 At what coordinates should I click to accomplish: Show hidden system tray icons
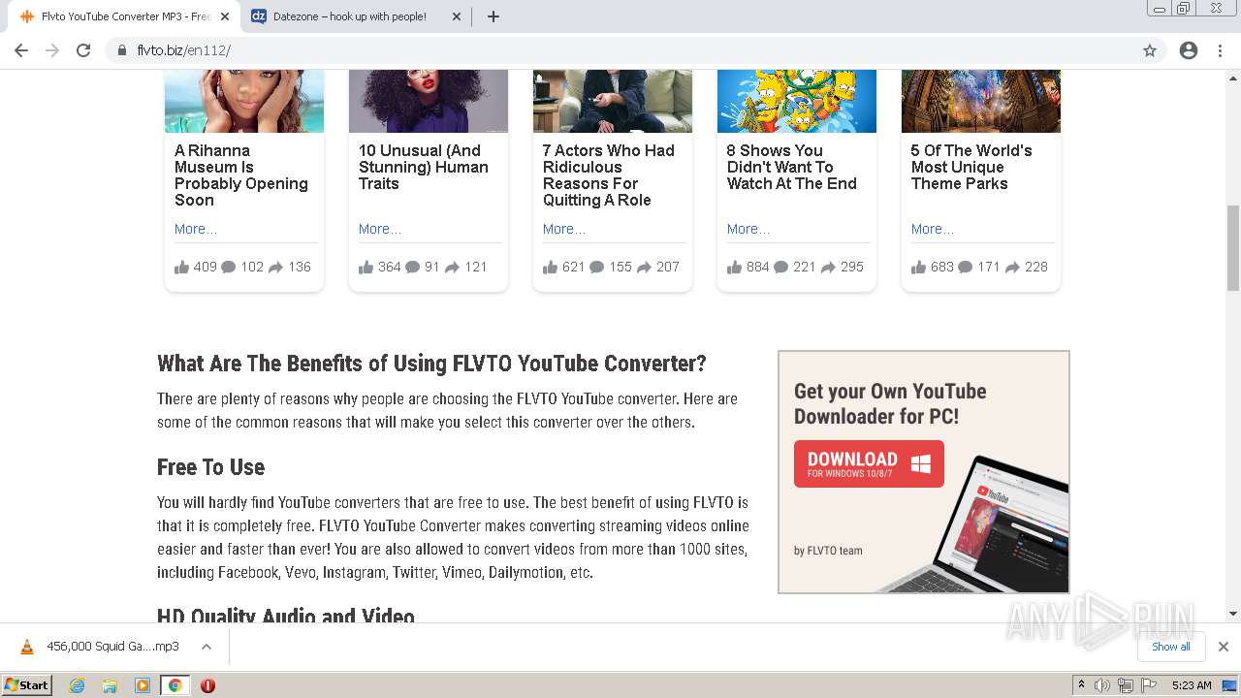pos(1081,685)
